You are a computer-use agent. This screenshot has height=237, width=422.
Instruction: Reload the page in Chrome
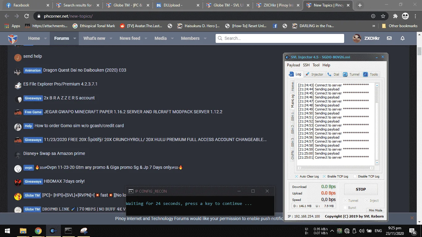click(27, 16)
